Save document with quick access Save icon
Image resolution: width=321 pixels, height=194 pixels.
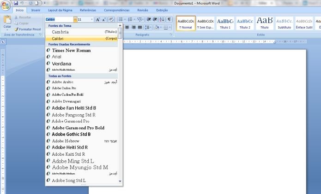16,3
